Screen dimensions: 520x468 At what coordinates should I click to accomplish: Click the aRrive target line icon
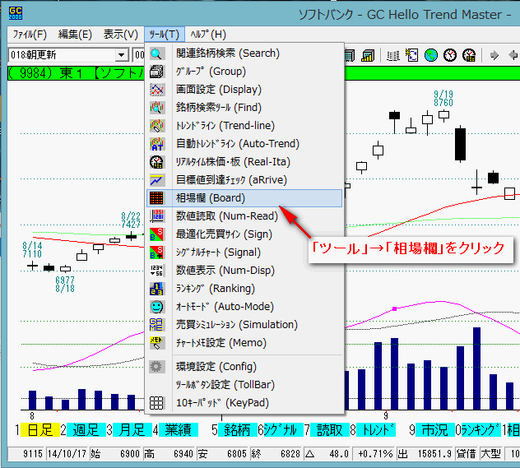pos(156,180)
